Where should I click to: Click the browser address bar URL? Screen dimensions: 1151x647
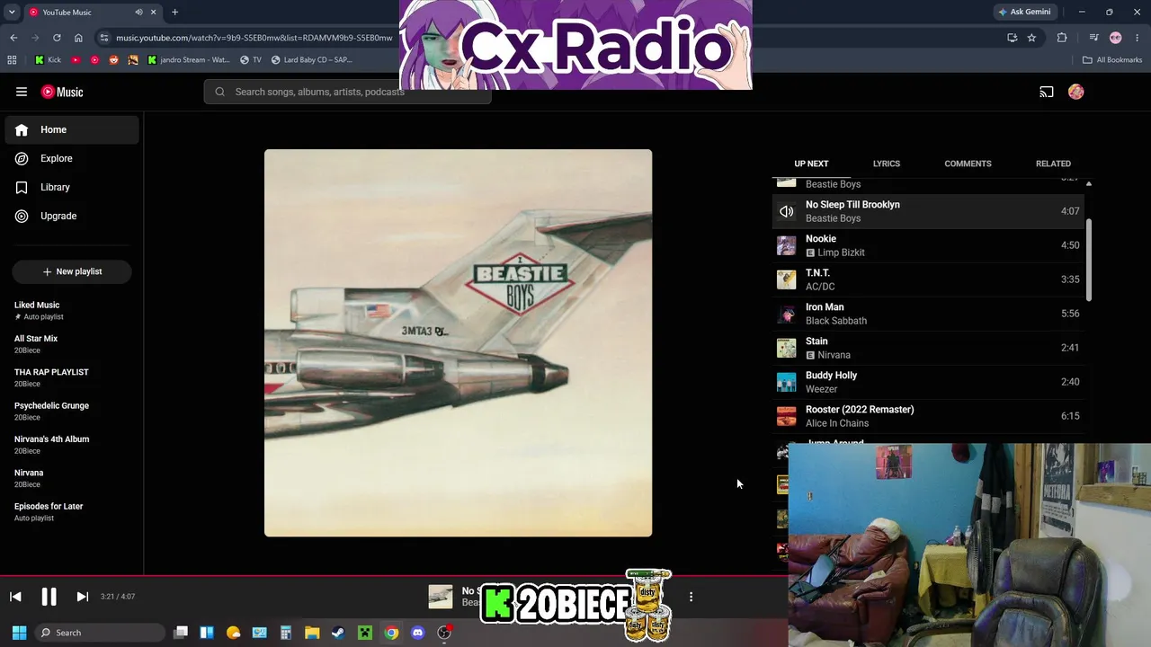click(254, 38)
